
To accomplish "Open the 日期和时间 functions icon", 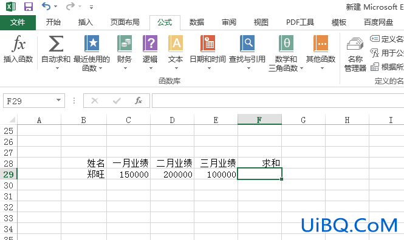I will 208,44.
